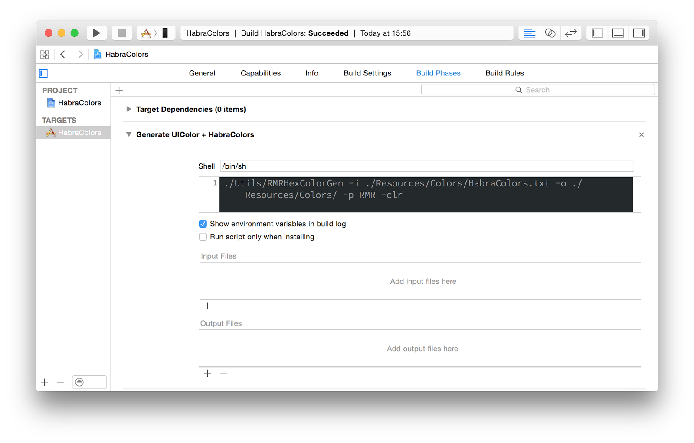694x443 pixels.
Task: Switch to Version editor
Action: pyautogui.click(x=571, y=33)
